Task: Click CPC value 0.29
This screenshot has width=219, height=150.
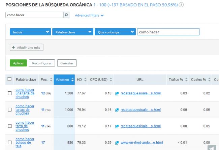Action: [108, 143]
